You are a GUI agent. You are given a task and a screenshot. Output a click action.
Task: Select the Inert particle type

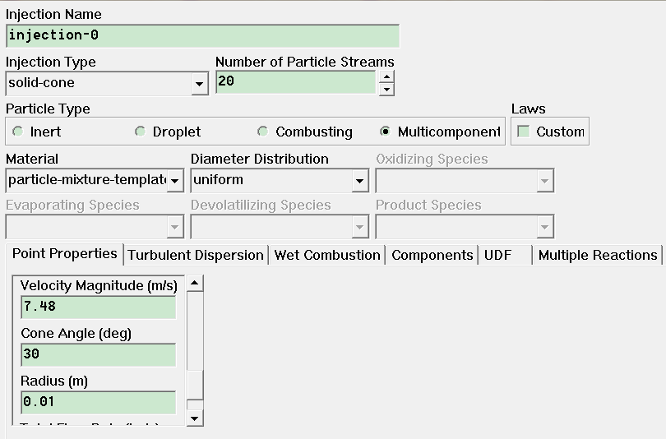point(19,132)
